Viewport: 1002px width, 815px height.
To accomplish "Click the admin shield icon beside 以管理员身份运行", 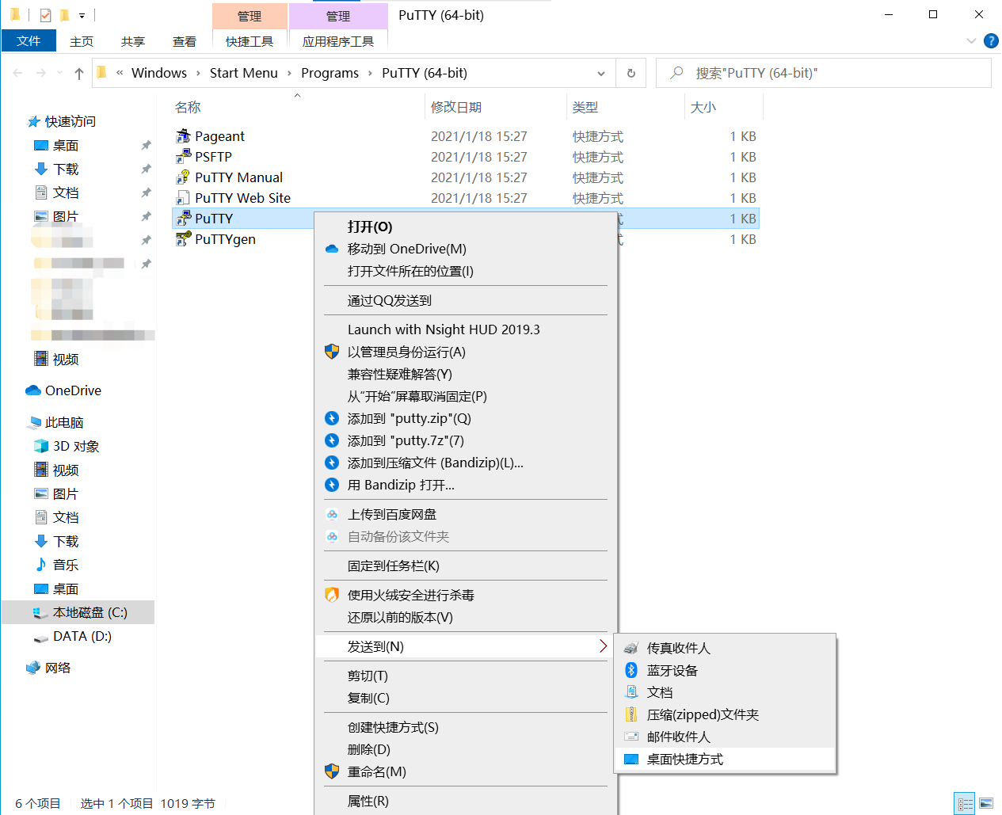I will click(x=332, y=352).
